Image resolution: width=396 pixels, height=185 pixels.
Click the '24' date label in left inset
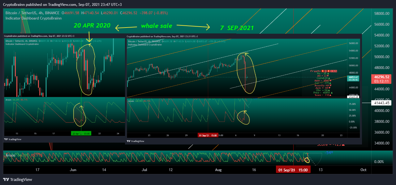point(118,133)
